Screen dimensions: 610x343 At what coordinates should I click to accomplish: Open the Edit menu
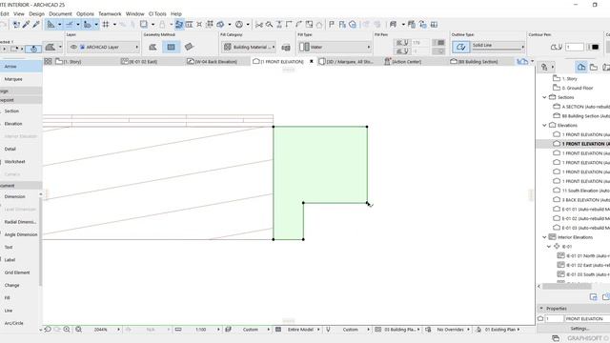pos(4,13)
